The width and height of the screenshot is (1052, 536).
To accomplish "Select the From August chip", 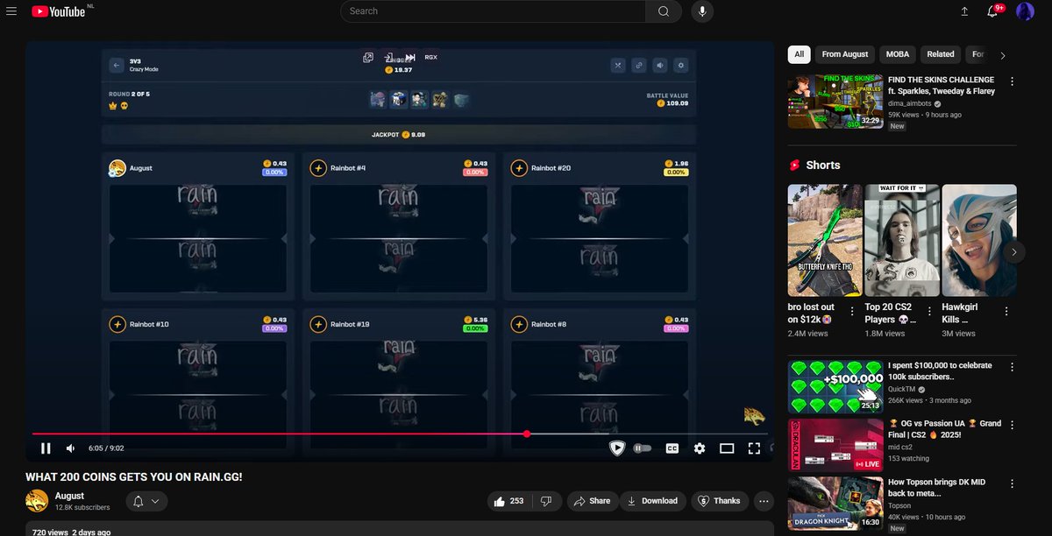I will [x=844, y=54].
